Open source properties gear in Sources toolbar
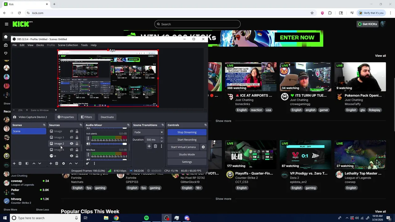 (x=64, y=163)
